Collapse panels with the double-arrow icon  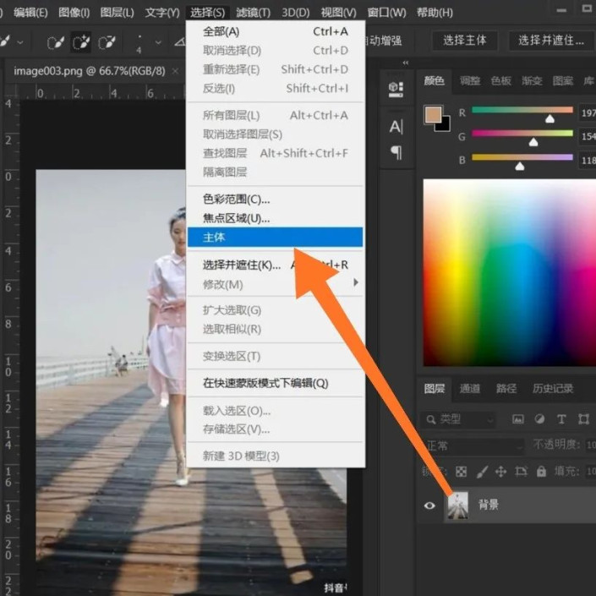[x=406, y=63]
